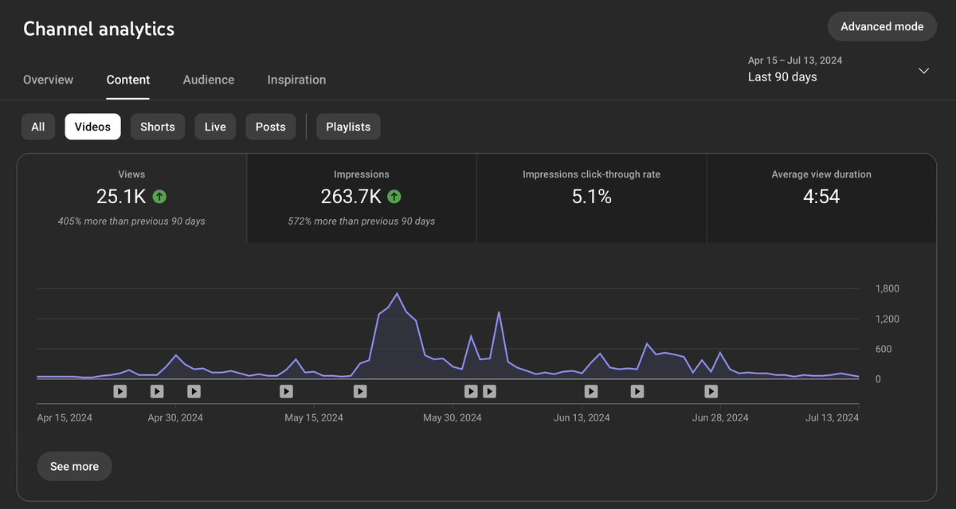The image size is (956, 509).
Task: Click the video marker just after Jun 13, 2024
Action: (591, 391)
